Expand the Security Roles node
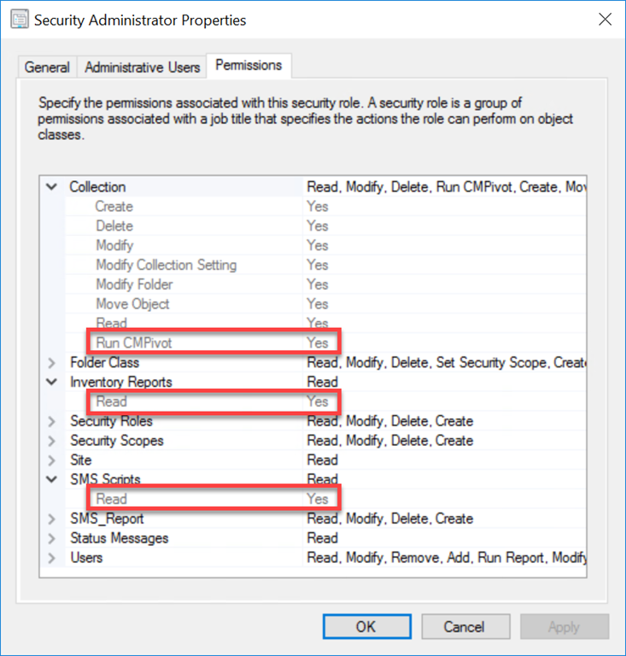 pyautogui.click(x=52, y=421)
